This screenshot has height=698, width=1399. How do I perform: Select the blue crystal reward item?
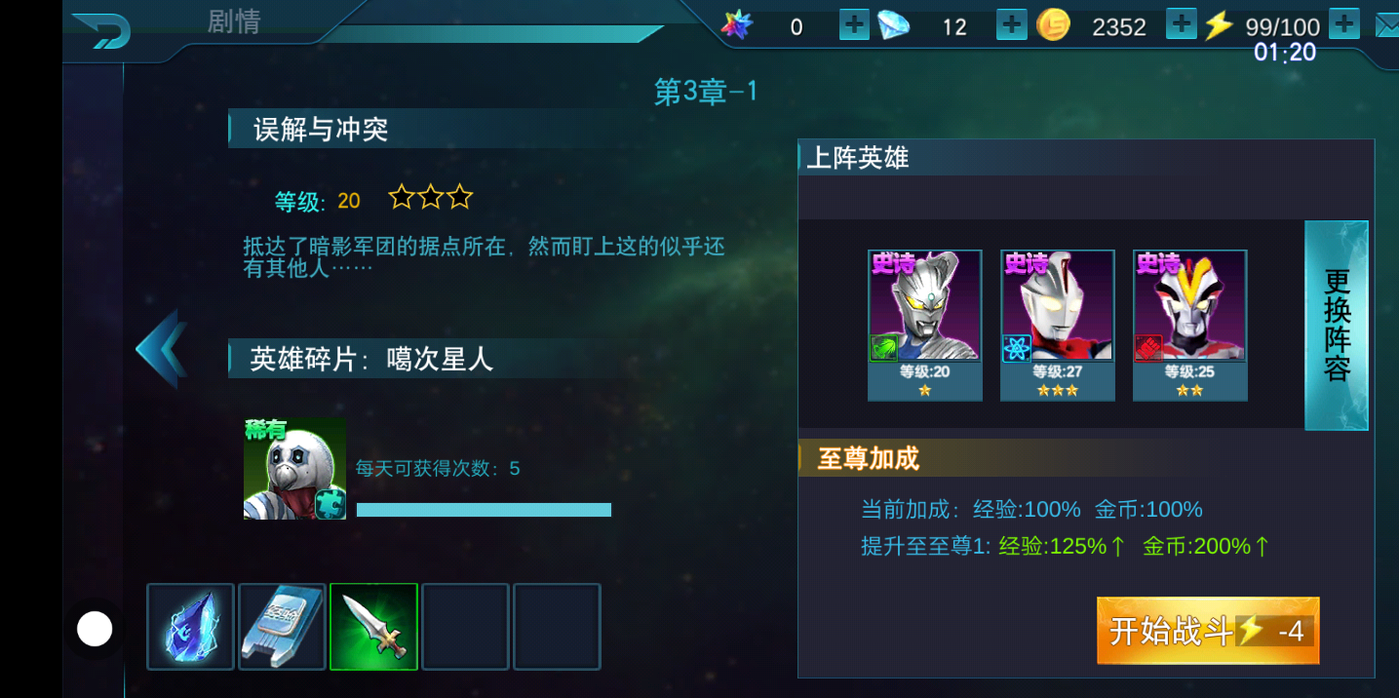pyautogui.click(x=191, y=627)
